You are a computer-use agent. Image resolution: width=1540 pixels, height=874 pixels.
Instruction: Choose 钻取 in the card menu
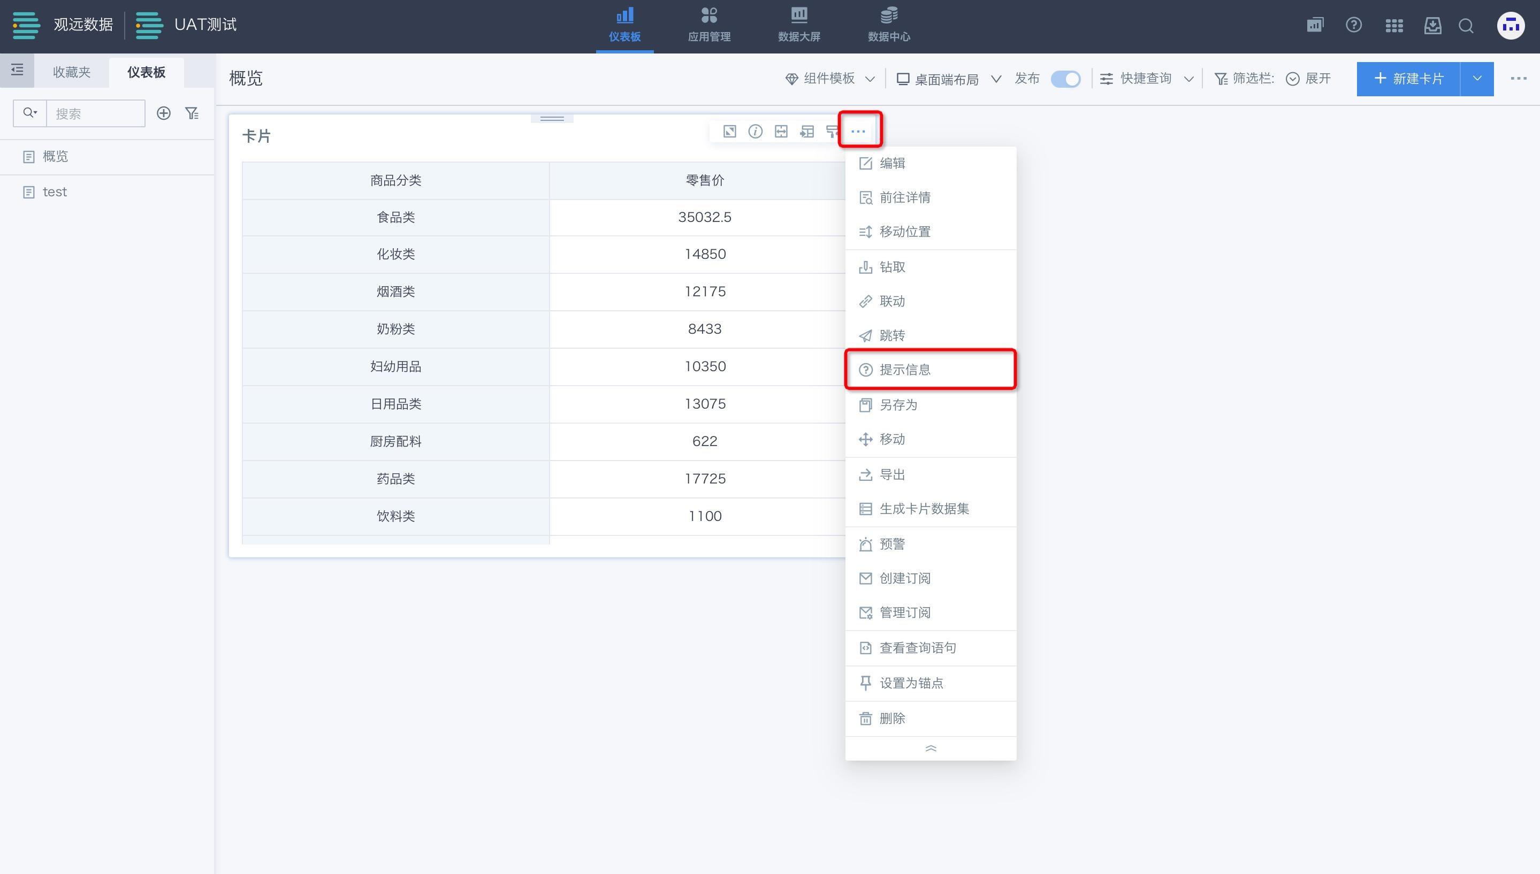(931, 267)
